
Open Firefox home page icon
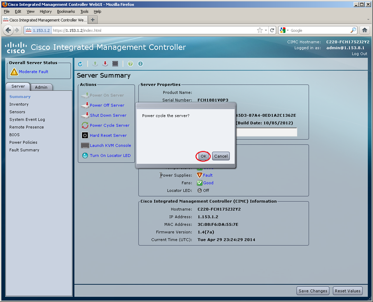[x=365, y=30]
